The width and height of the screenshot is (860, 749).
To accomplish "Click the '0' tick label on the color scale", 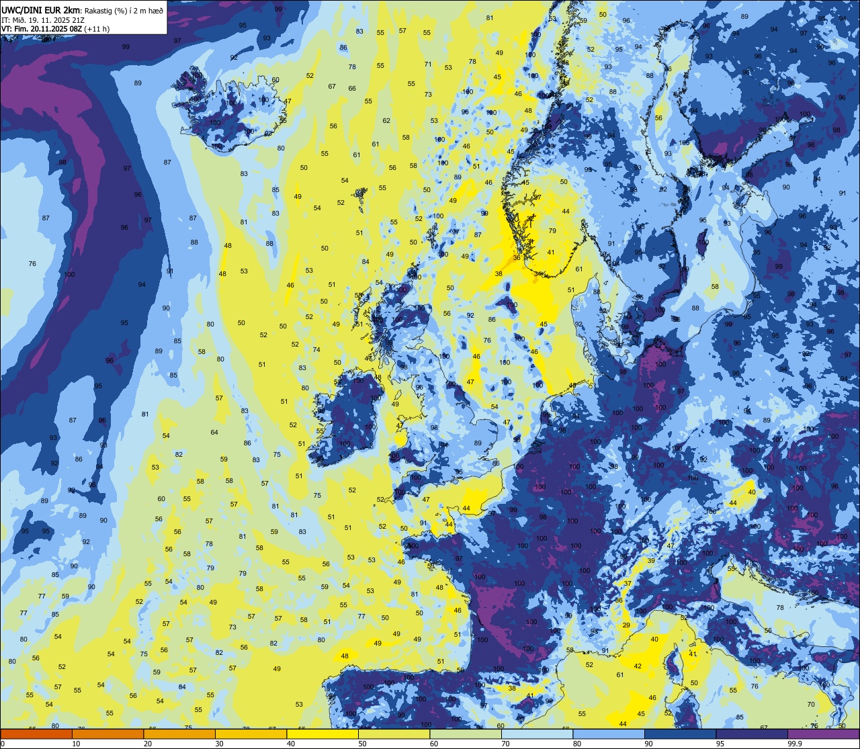I will (x=3, y=744).
